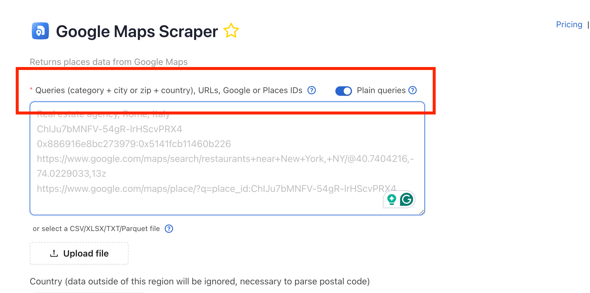
Task: Click the 'or select a CSV/XLSX/TXT/Parquet file' text
Action: click(96, 229)
